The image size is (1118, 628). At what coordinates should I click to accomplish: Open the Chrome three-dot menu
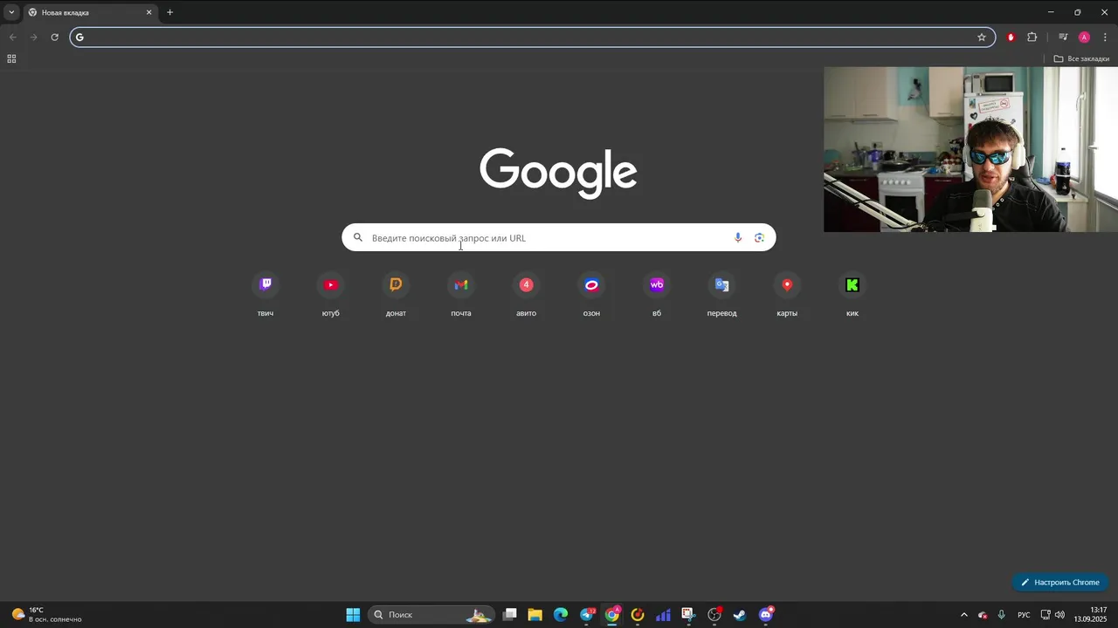pyautogui.click(x=1105, y=38)
